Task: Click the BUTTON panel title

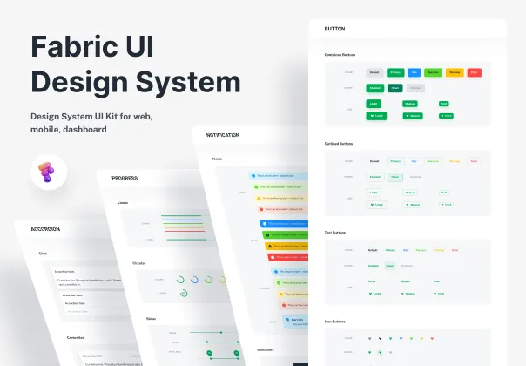Action: [x=334, y=29]
